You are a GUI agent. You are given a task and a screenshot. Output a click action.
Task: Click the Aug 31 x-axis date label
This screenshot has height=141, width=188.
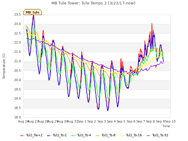coord(73,121)
